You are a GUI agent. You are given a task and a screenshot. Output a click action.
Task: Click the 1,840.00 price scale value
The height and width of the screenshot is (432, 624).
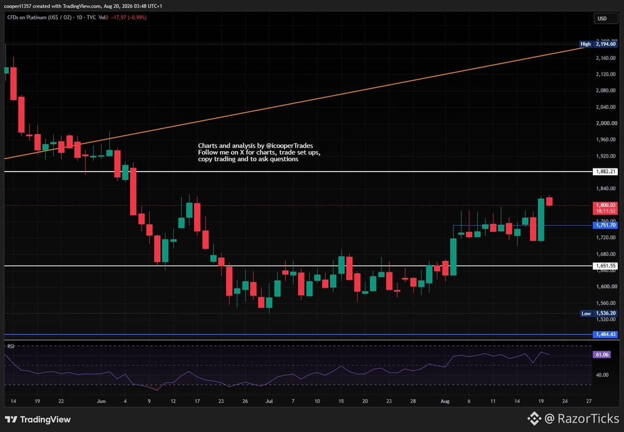(x=606, y=189)
